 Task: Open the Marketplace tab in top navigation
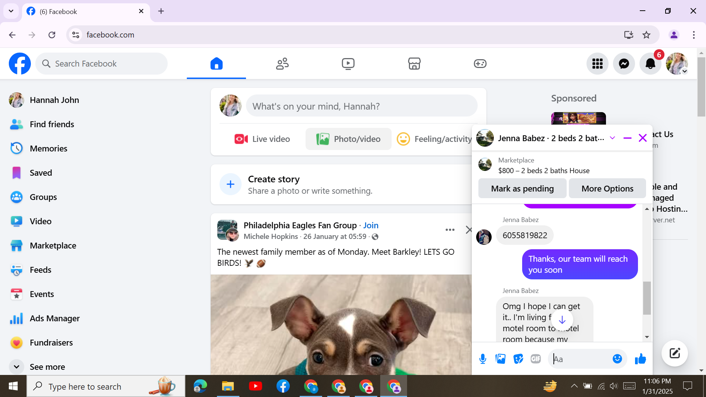pos(414,64)
